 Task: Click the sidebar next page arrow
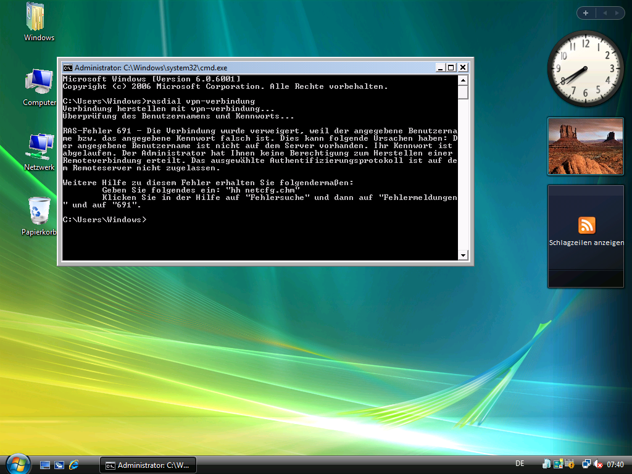pyautogui.click(x=617, y=13)
